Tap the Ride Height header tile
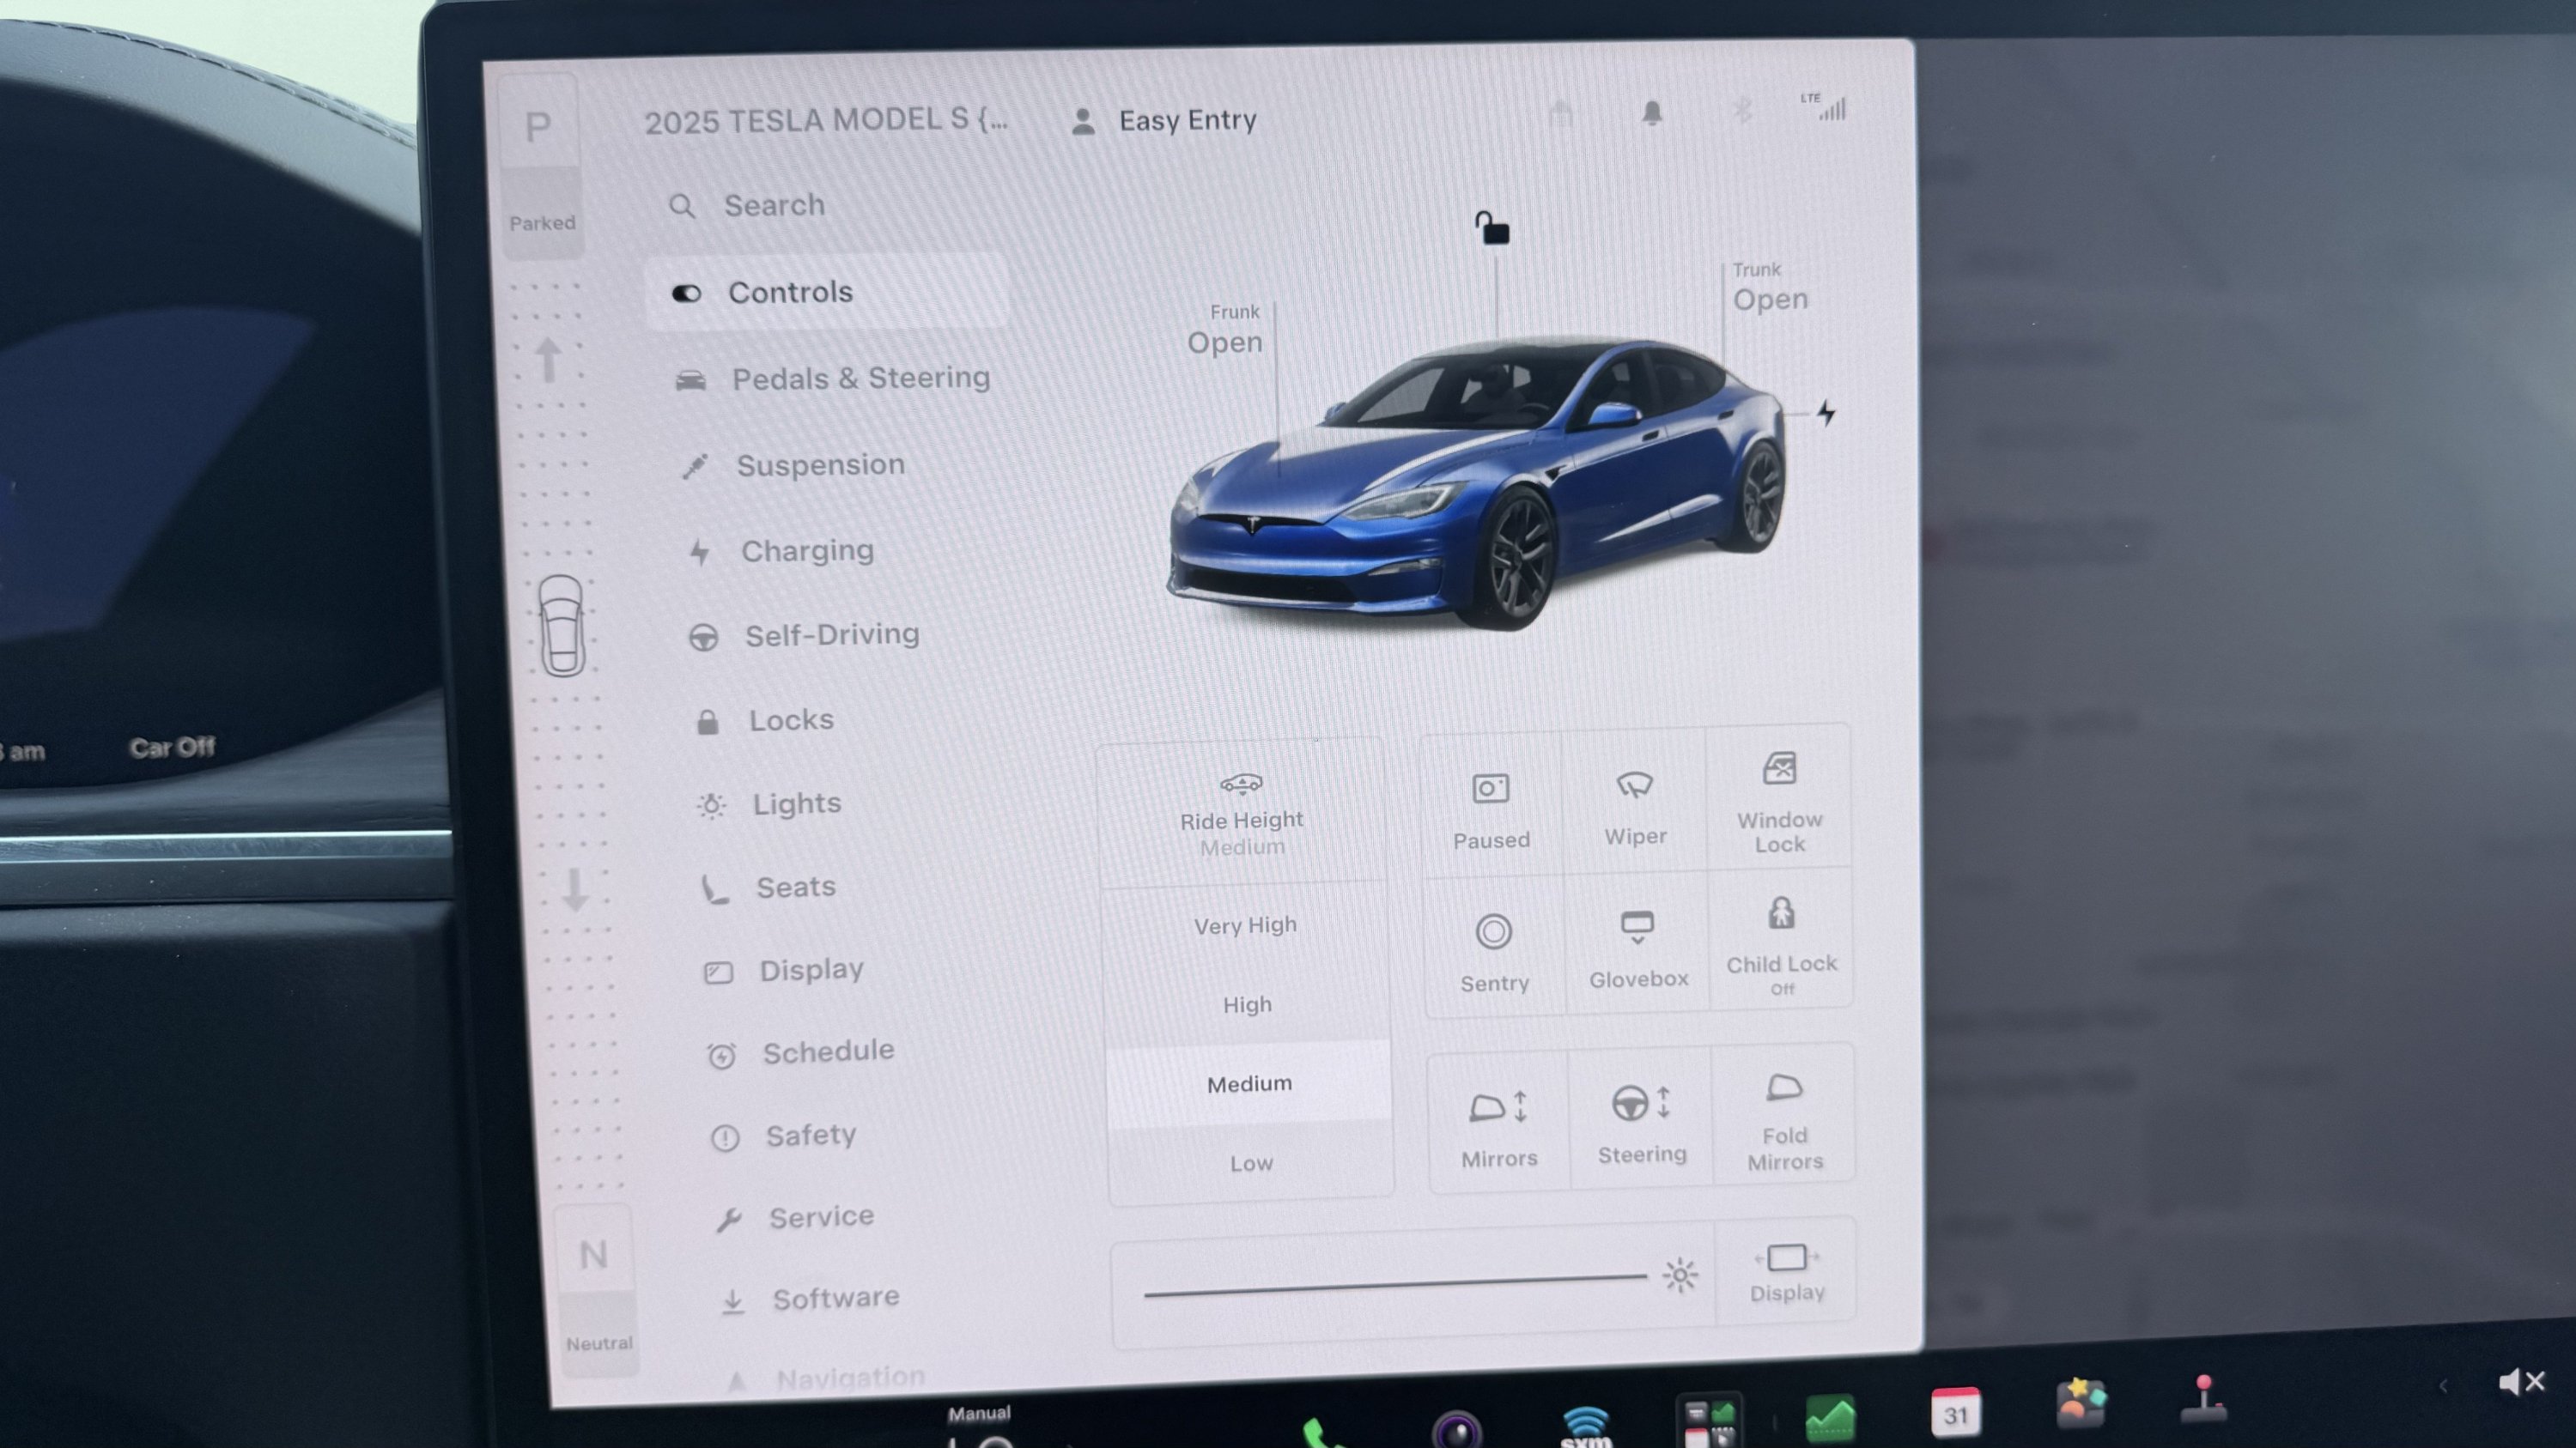Screen dimensions: 2576x1448 tap(1242, 815)
